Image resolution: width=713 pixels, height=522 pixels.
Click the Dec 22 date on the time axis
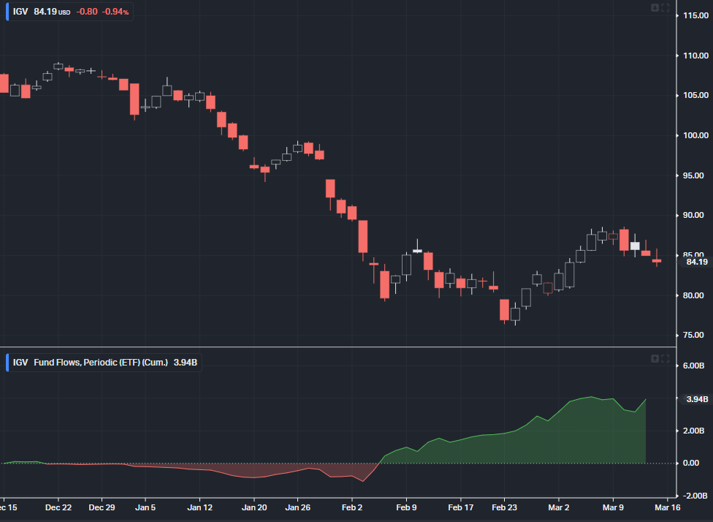pyautogui.click(x=58, y=507)
